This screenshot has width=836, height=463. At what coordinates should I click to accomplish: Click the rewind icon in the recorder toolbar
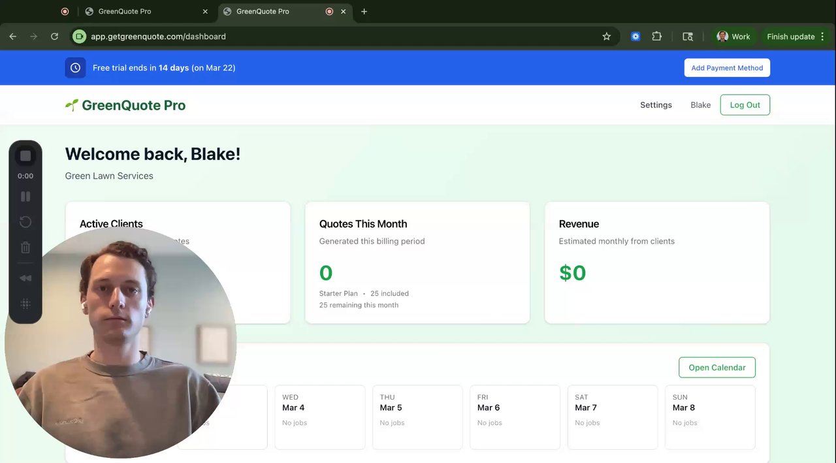pyautogui.click(x=25, y=278)
